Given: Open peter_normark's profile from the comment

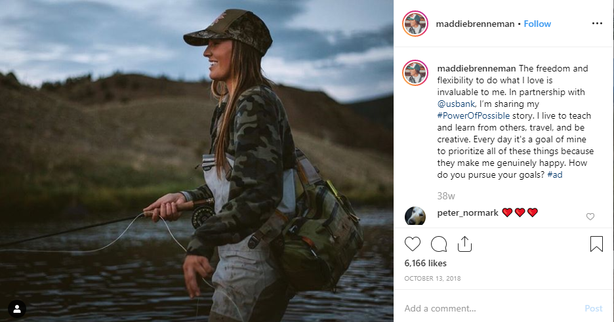Looking at the screenshot, I should point(468,213).
